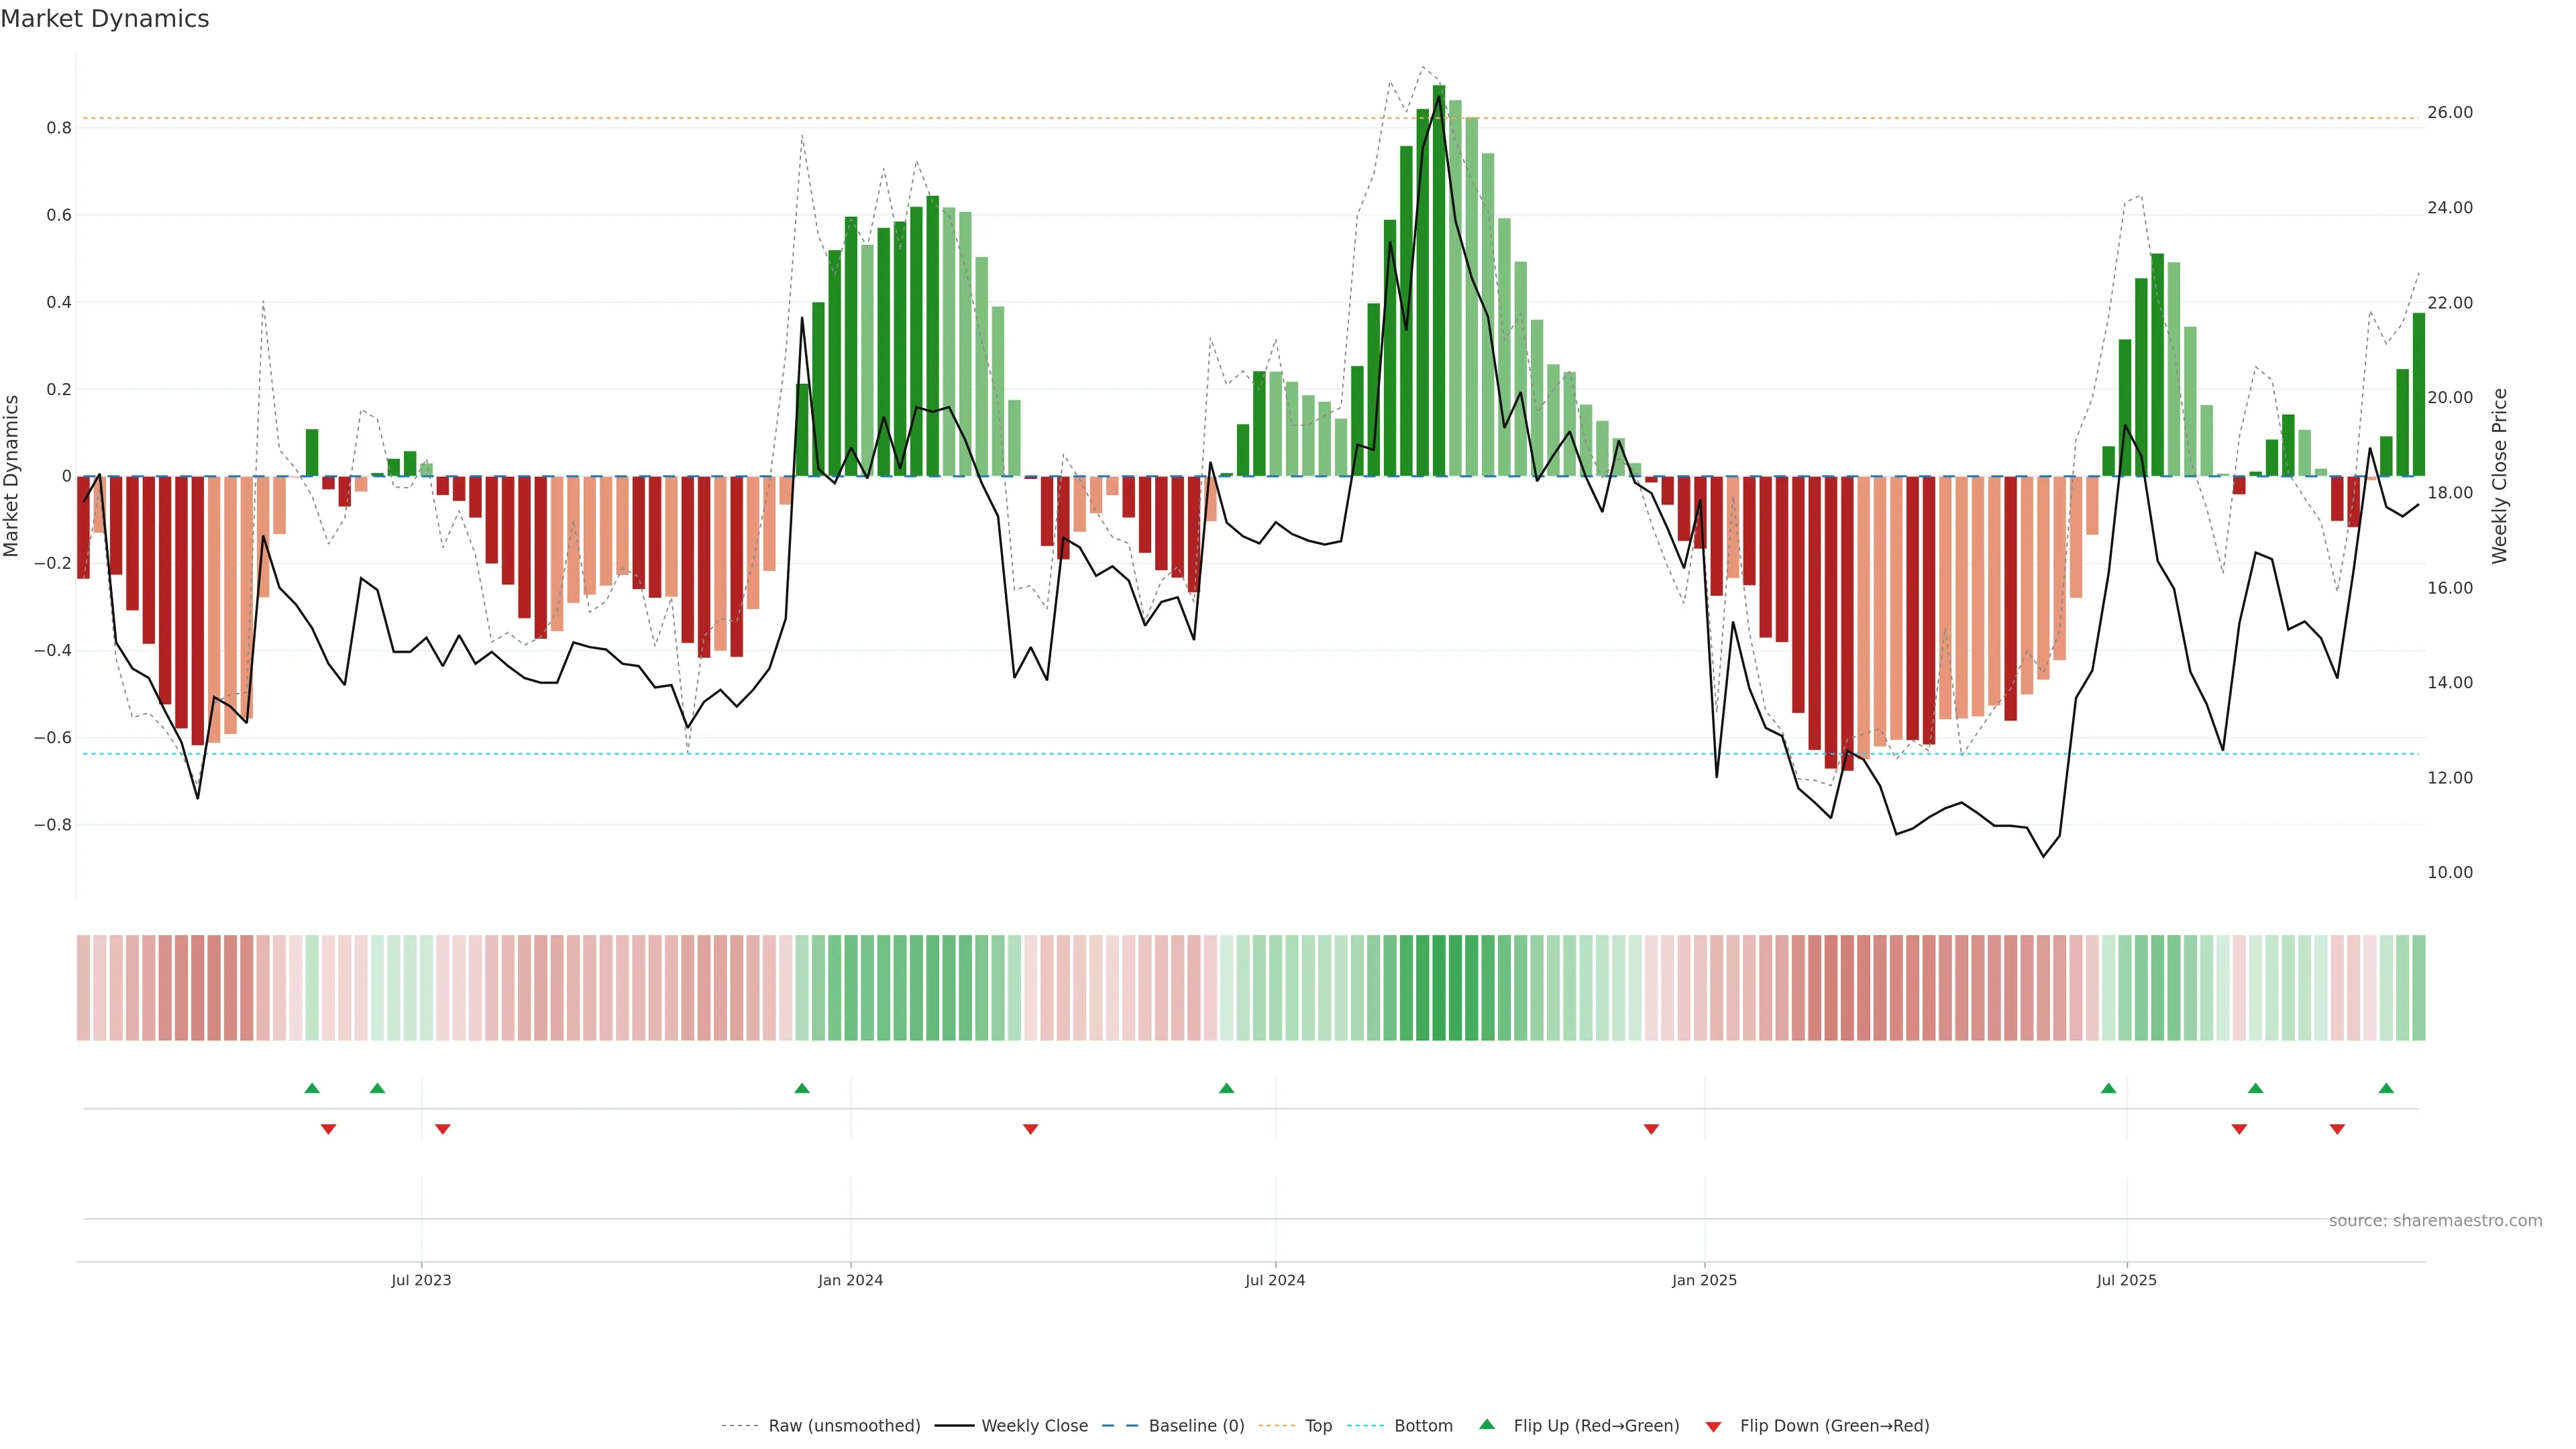The width and height of the screenshot is (2576, 1449).
Task: Click flip-up marker just before Jan 2024
Action: coord(802,1088)
